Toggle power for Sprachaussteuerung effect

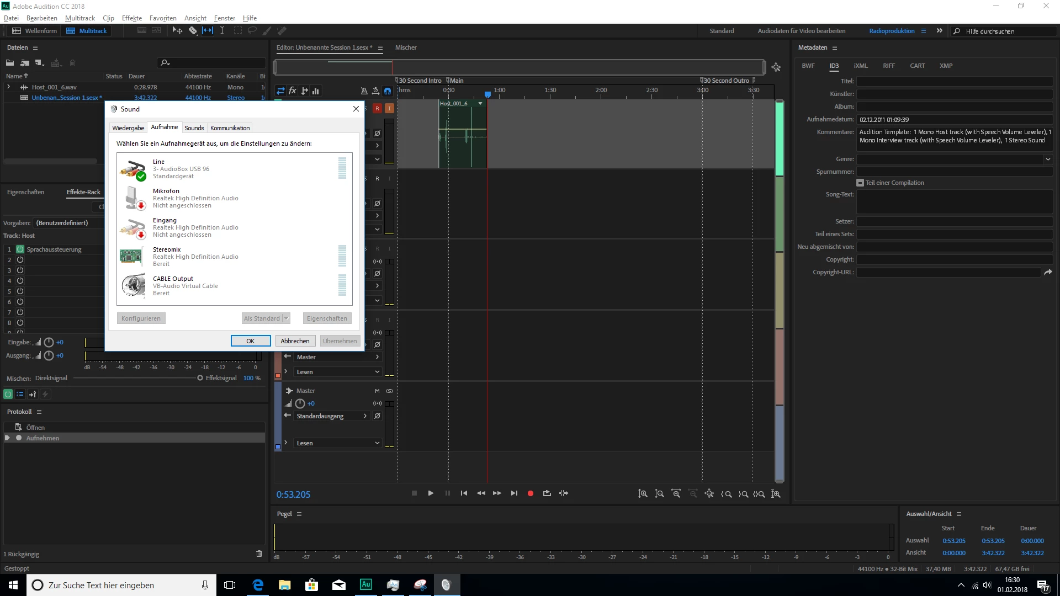[x=20, y=249]
